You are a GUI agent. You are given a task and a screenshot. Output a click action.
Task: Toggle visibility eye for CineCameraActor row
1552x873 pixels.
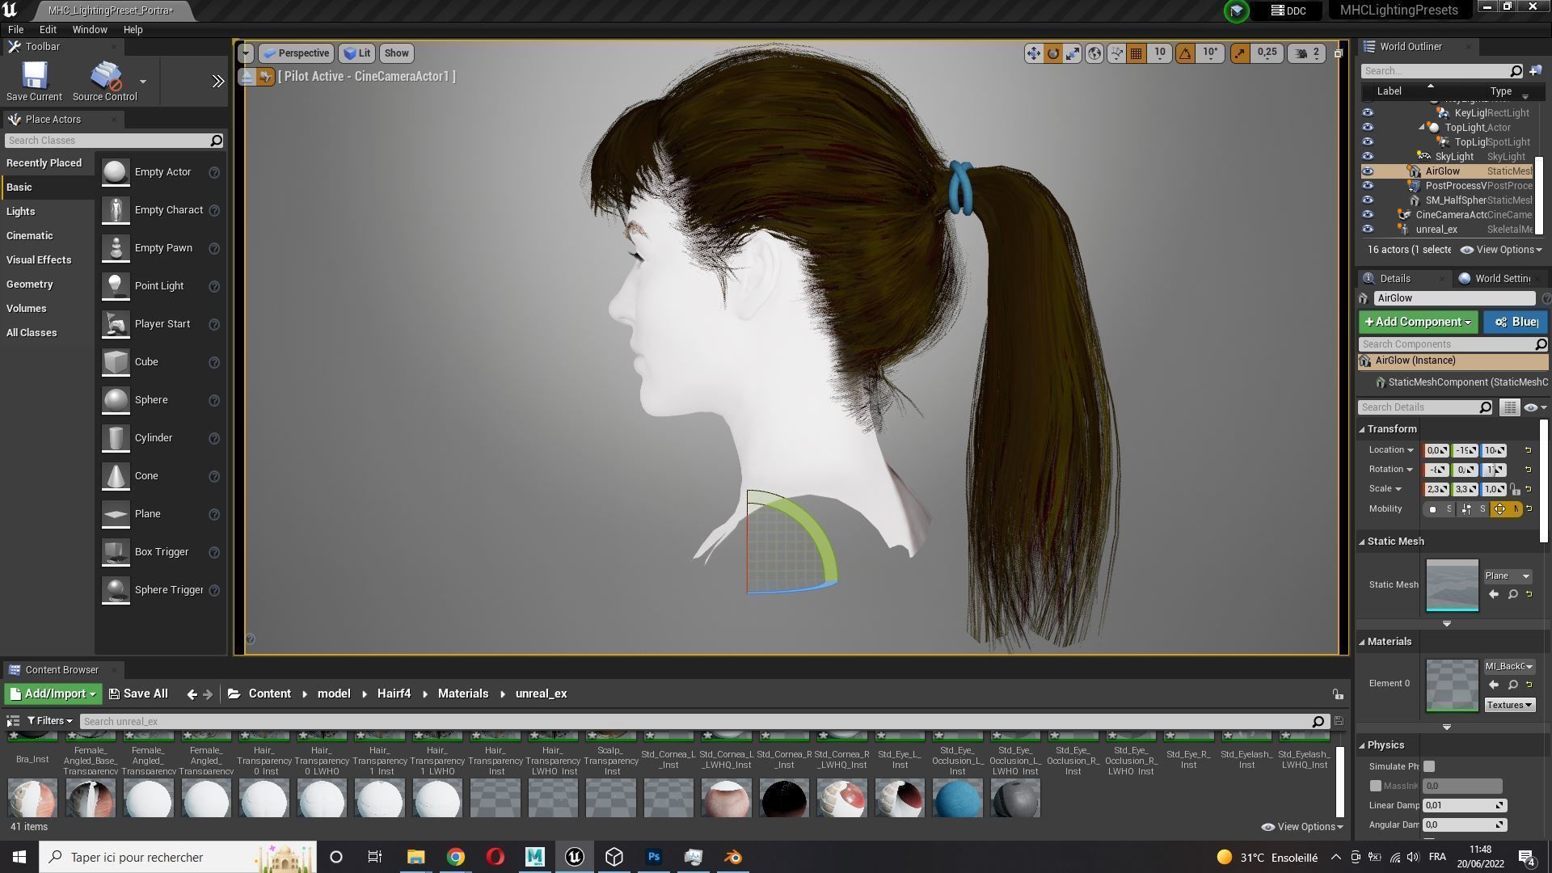(1368, 215)
